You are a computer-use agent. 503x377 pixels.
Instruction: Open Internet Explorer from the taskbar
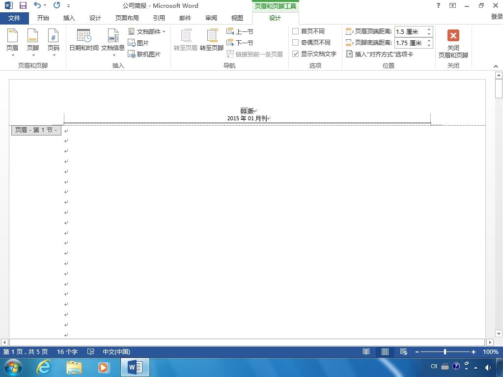(43, 367)
